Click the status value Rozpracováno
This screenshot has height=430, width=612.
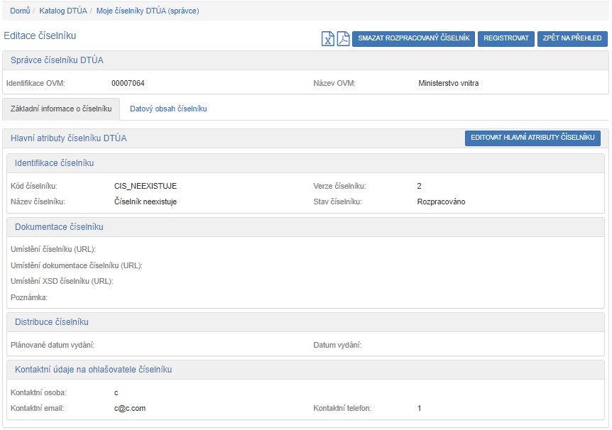[x=441, y=202]
